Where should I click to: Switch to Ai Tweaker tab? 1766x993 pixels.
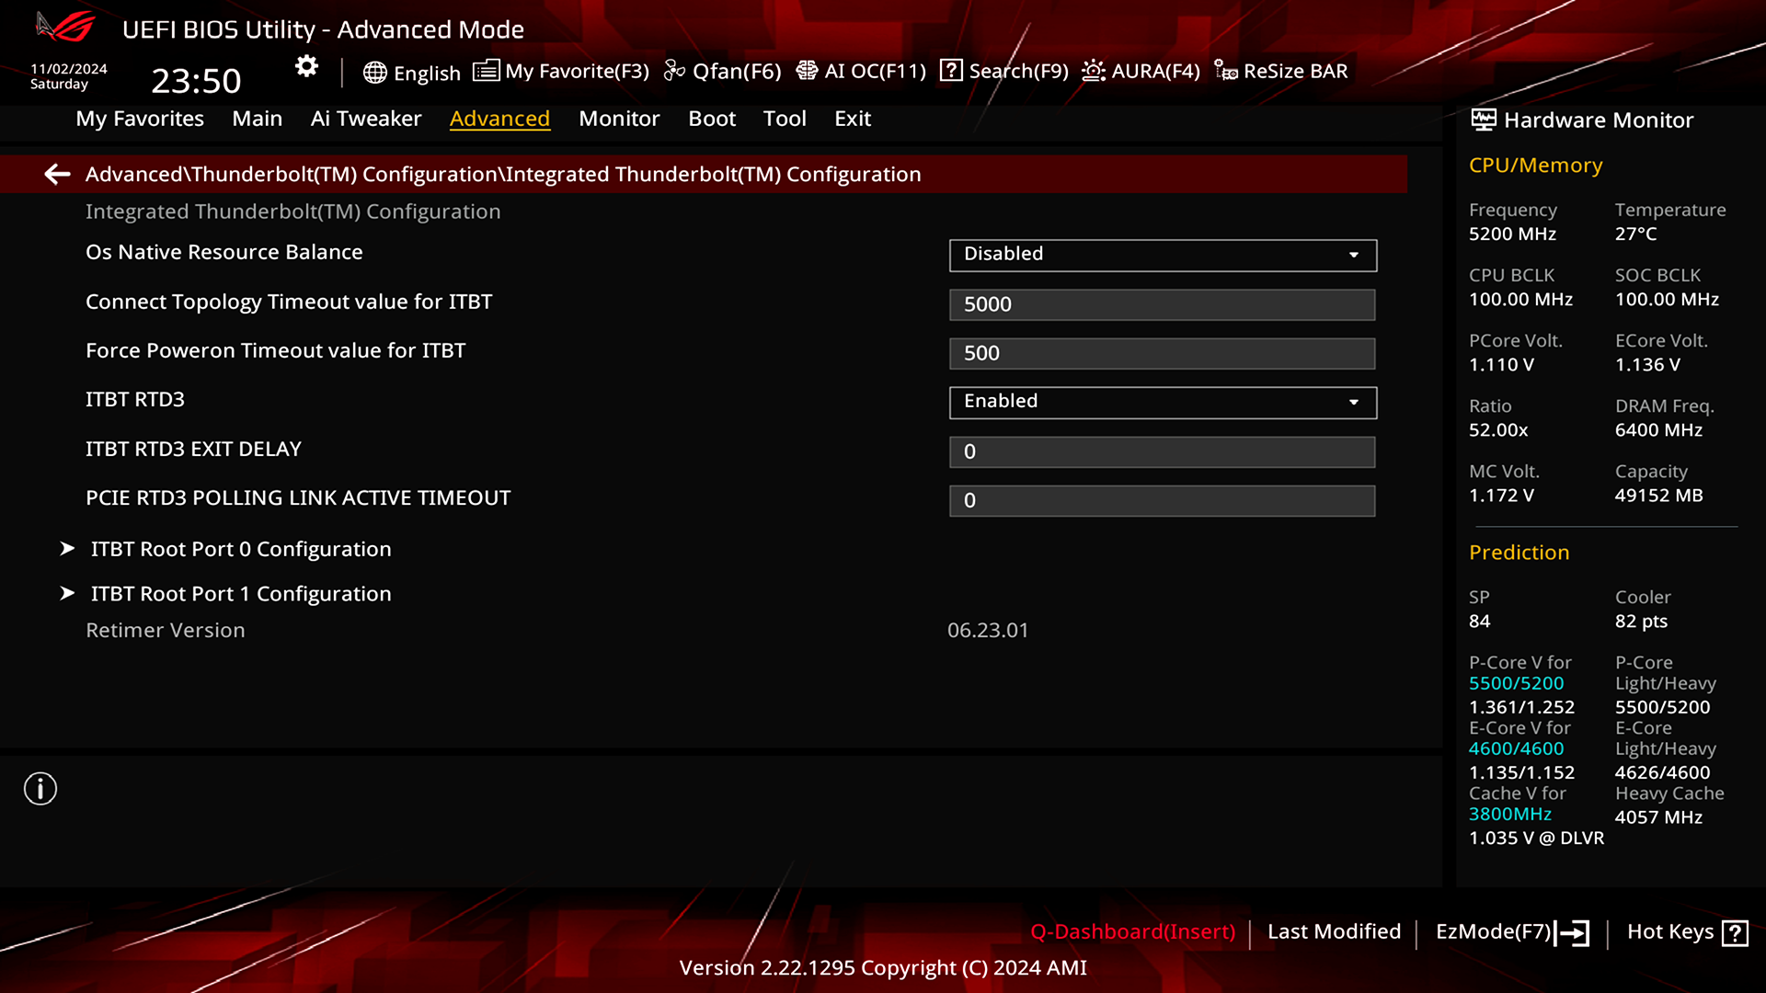pyautogui.click(x=365, y=118)
